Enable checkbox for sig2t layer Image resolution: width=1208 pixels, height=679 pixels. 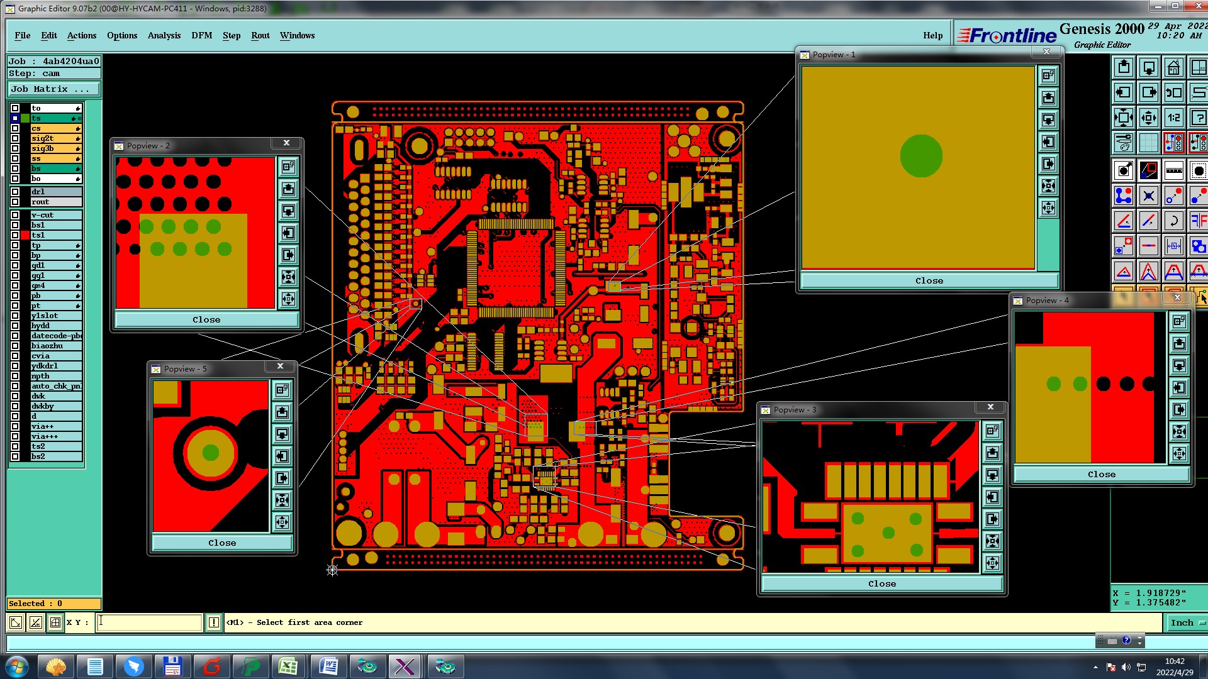point(15,138)
